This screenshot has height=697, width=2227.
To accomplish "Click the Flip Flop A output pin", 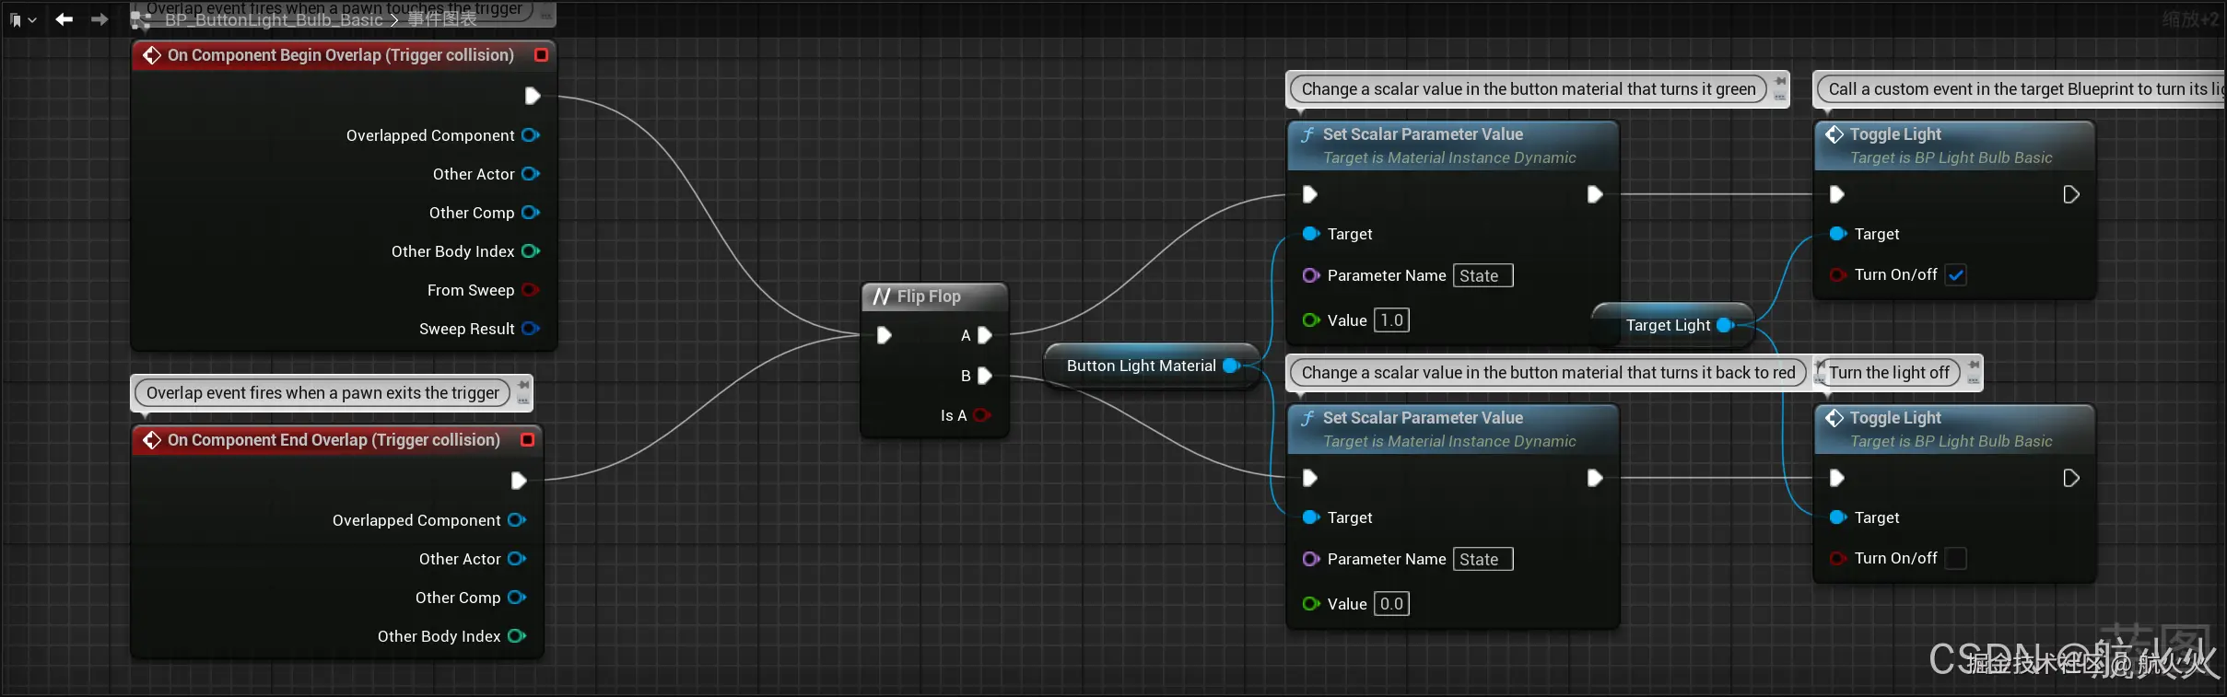I will (985, 335).
